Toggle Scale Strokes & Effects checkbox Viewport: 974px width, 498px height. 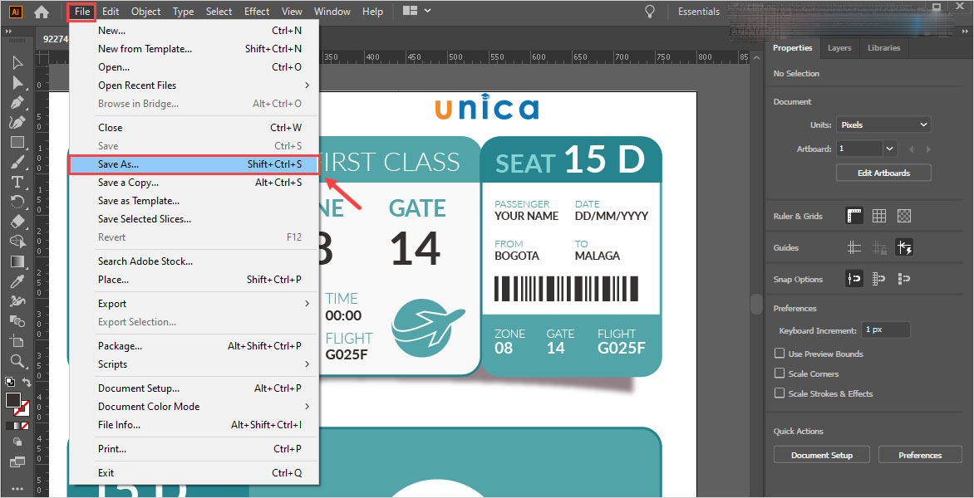point(780,393)
